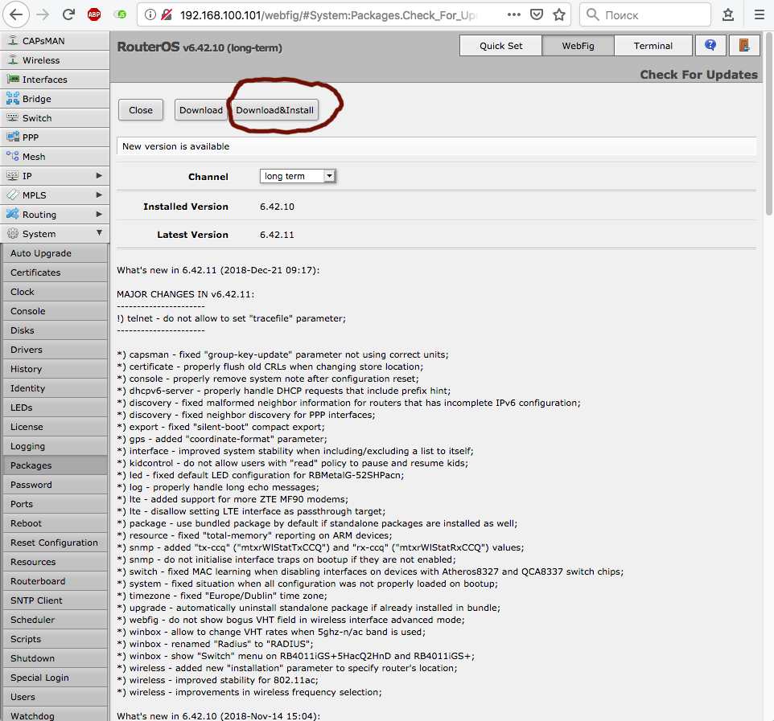Switch to the WebFig tab
Image resolution: width=774 pixels, height=721 pixels.
tap(578, 45)
